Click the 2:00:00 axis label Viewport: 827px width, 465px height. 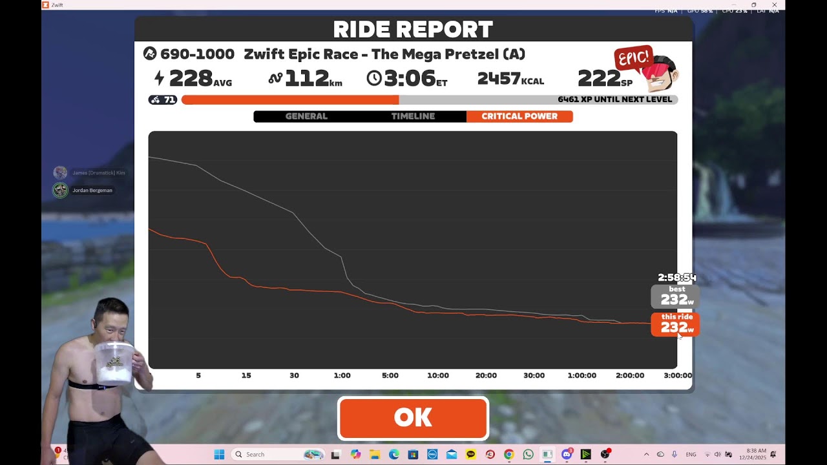[x=630, y=375]
